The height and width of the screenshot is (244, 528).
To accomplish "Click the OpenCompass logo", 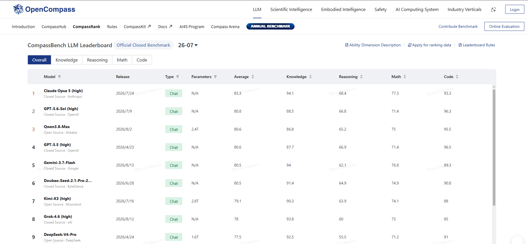I will point(44,9).
